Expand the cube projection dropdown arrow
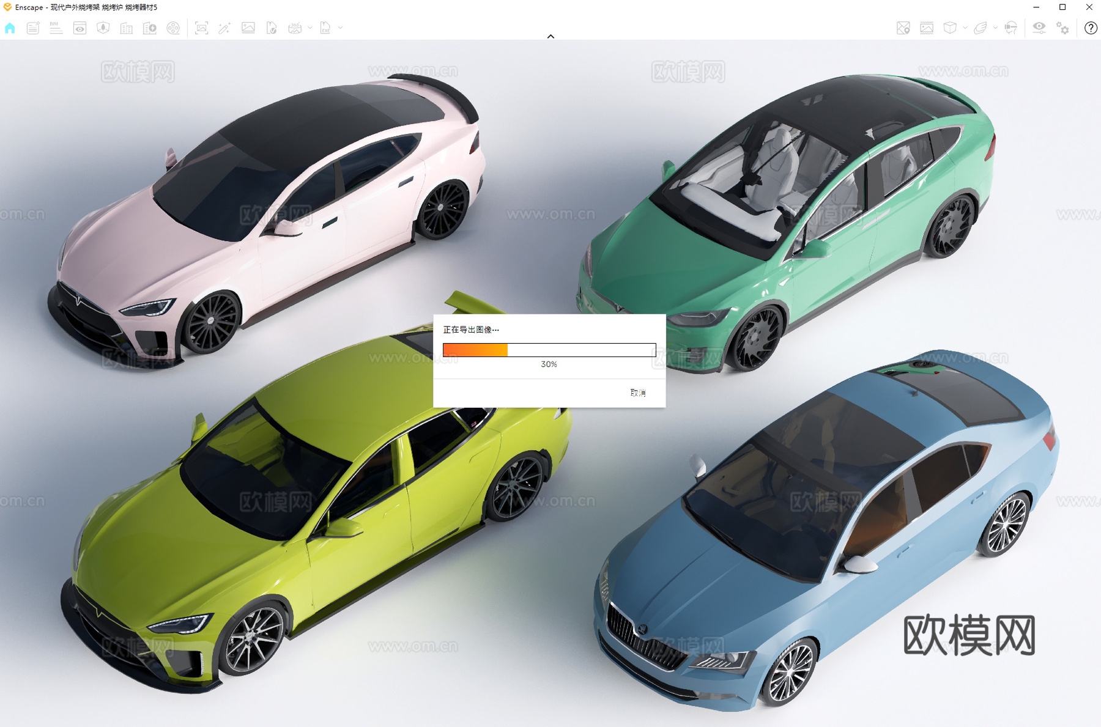The width and height of the screenshot is (1101, 727). click(965, 28)
